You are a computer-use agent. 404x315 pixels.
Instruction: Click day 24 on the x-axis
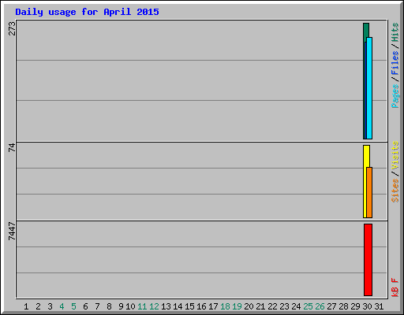coord(296,306)
